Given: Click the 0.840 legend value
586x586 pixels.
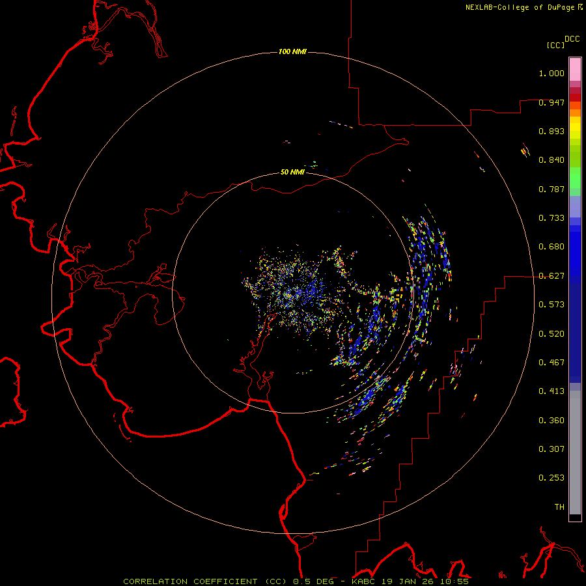Looking at the screenshot, I should click(551, 160).
